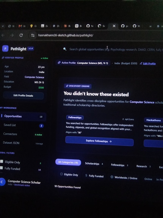The height and width of the screenshot is (218, 163).
Task: Toggle the Worldwide / Online filter chip
Action: (124, 178)
